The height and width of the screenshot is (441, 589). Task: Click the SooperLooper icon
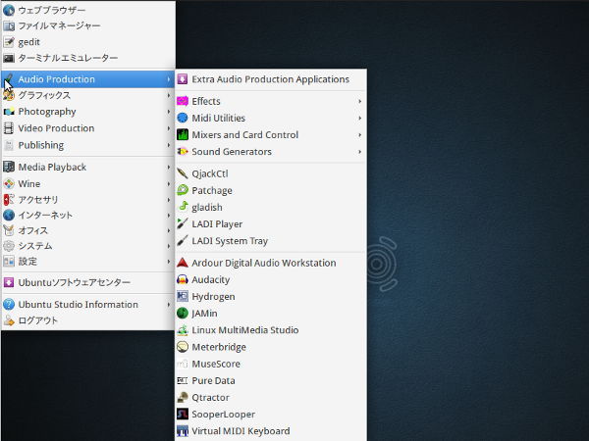click(x=183, y=414)
